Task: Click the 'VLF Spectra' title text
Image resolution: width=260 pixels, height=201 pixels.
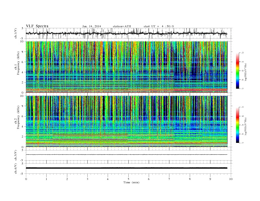Action: point(37,26)
